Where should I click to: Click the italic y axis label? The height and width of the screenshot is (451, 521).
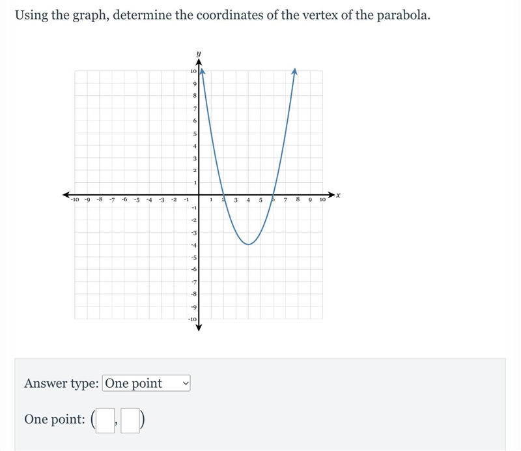pos(199,53)
